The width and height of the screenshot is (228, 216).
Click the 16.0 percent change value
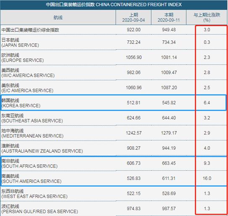click(207, 178)
